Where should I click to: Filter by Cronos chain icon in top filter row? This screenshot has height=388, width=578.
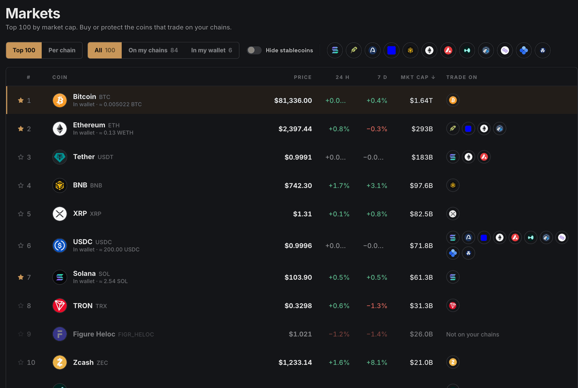coord(543,50)
